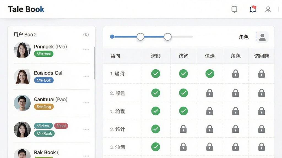This screenshot has height=158, width=282.
Task: Click the lock in row '拾置' under 值液 column
Action: [210, 111]
